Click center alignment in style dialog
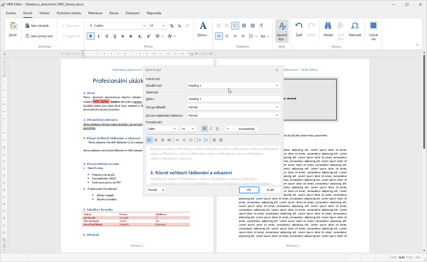 [x=156, y=140]
